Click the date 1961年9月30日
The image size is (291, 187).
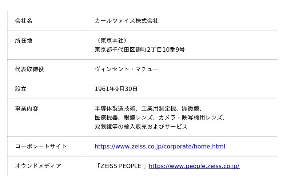click(116, 89)
